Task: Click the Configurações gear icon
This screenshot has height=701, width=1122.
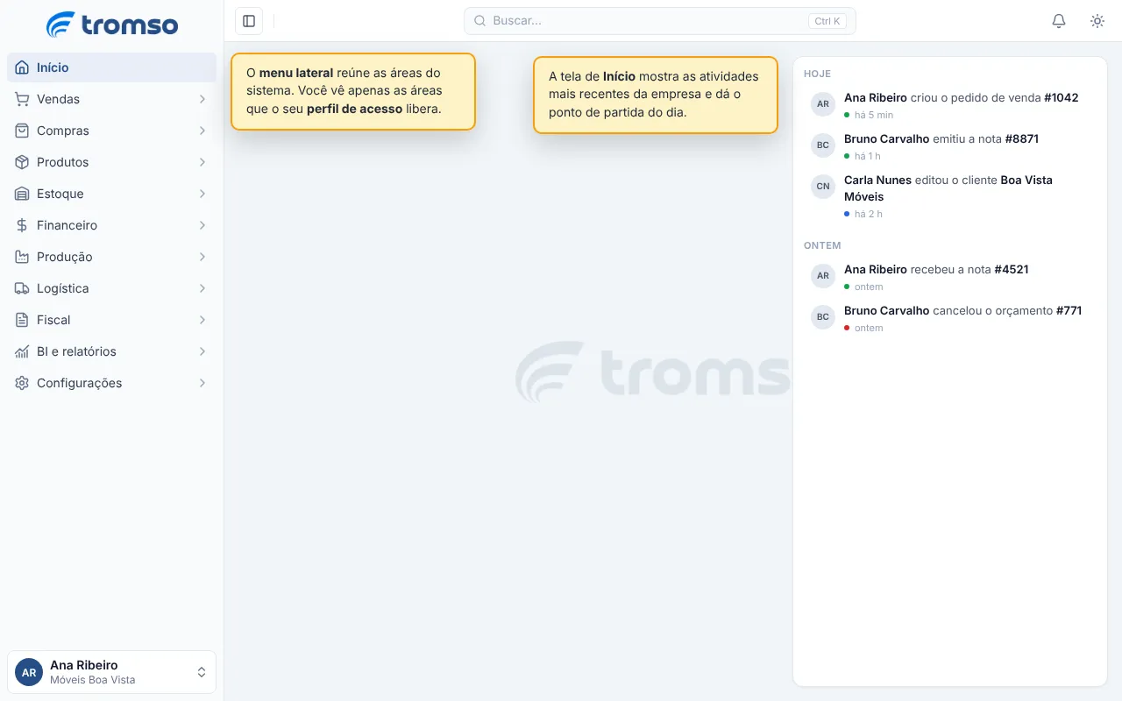Action: pyautogui.click(x=22, y=383)
